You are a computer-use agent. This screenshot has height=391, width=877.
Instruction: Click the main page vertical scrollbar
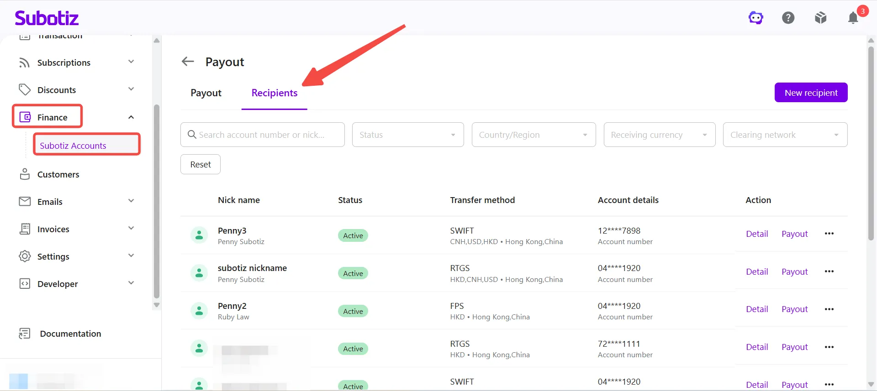(x=871, y=143)
